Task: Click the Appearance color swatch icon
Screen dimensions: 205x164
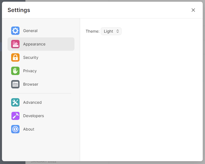Action: (x=15, y=44)
